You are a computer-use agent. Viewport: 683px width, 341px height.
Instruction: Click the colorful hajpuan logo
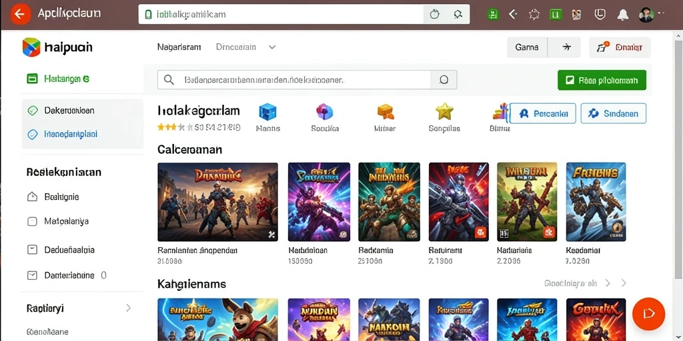point(31,47)
